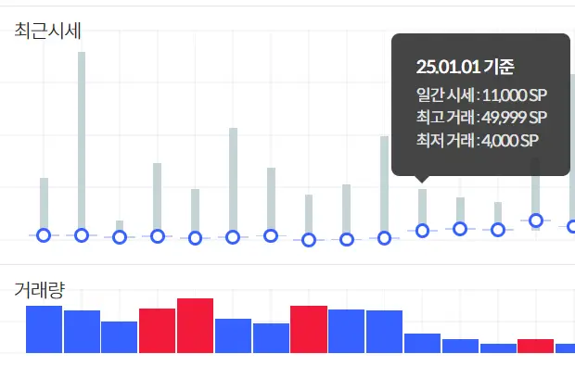Select the smallest red volume bar
This screenshot has height=366, width=575.
pyautogui.click(x=536, y=347)
